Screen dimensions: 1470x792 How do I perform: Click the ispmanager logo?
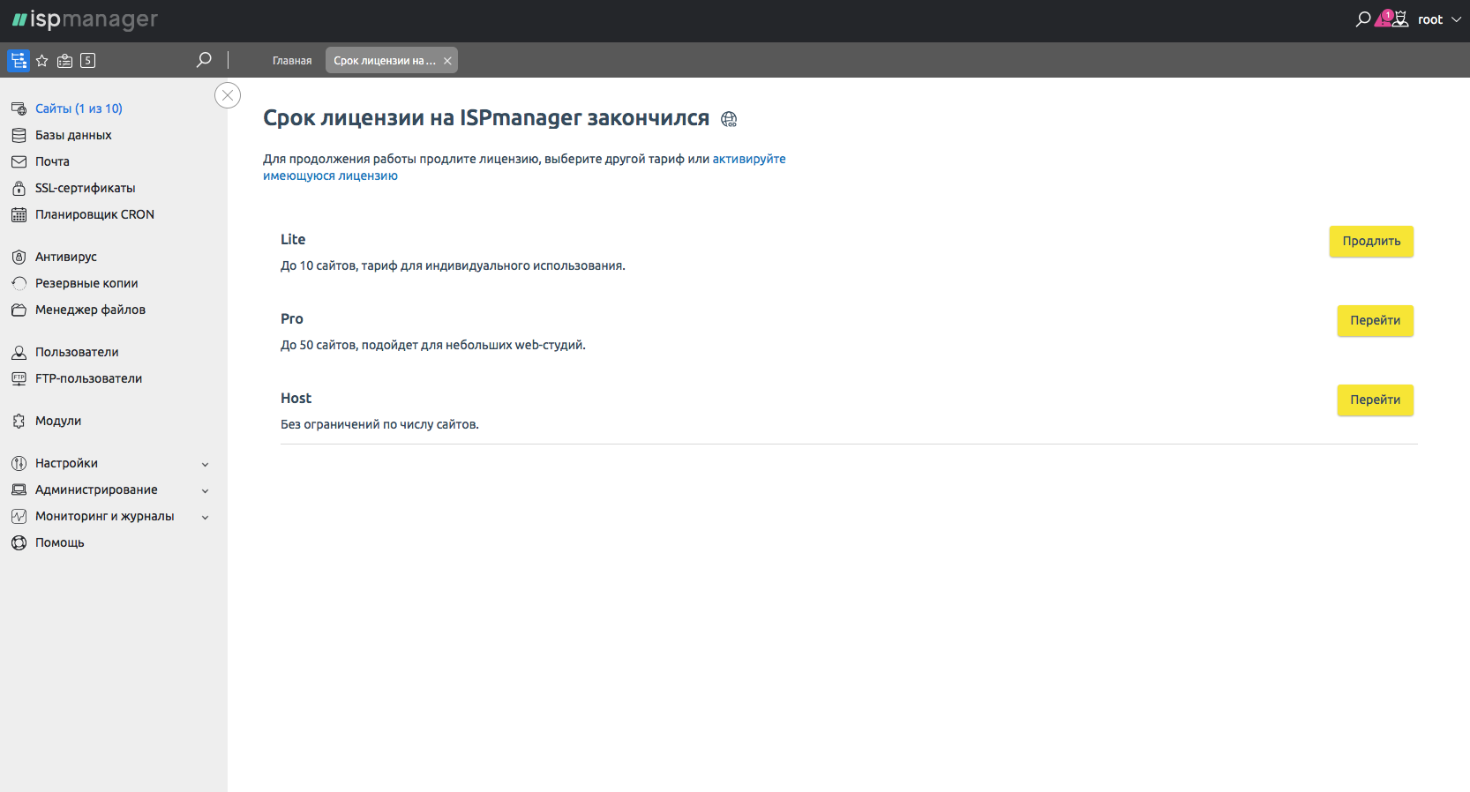pyautogui.click(x=85, y=19)
